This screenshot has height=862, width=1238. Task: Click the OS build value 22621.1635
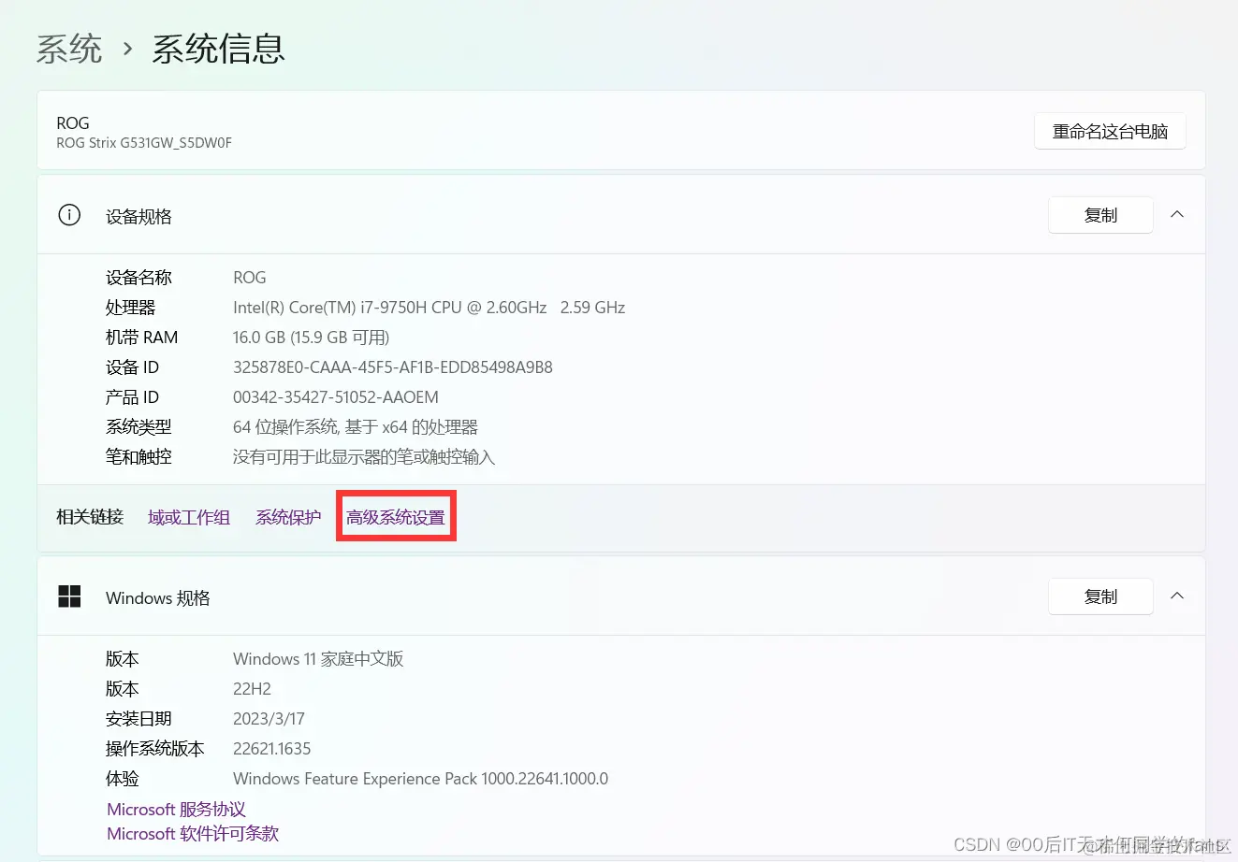(271, 749)
